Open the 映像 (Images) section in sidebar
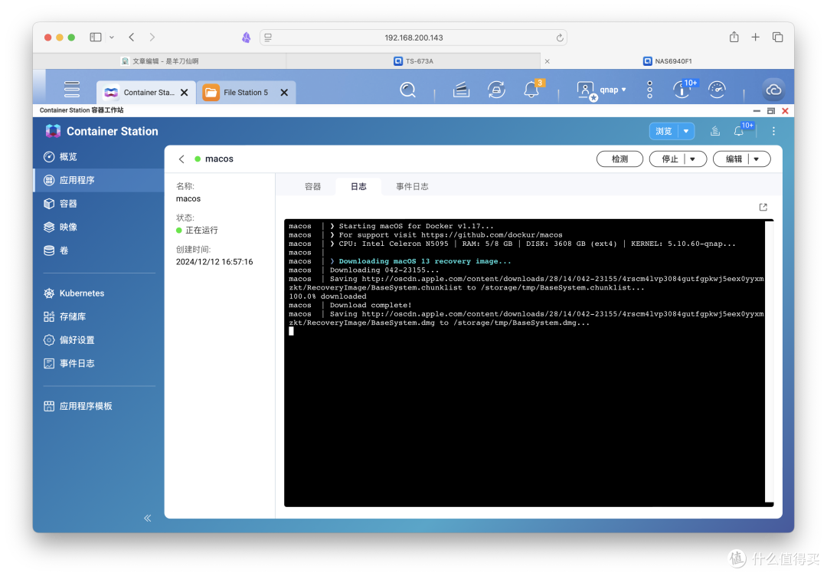 [67, 227]
